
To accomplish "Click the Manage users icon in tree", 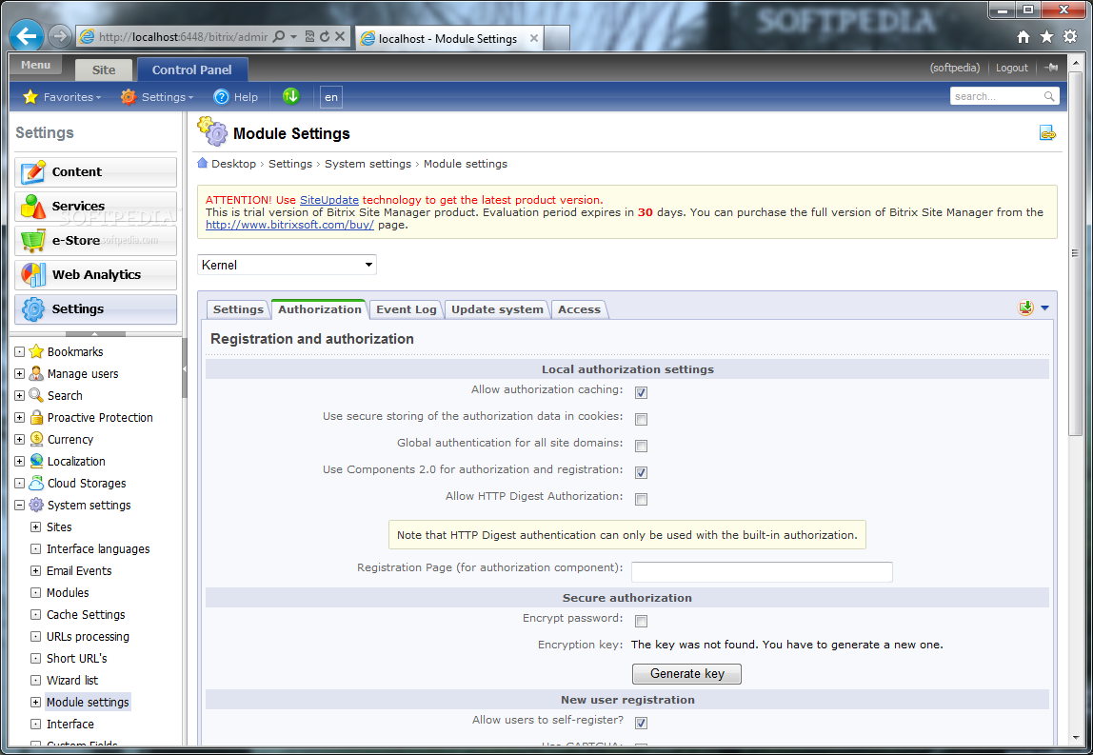I will pos(36,373).
